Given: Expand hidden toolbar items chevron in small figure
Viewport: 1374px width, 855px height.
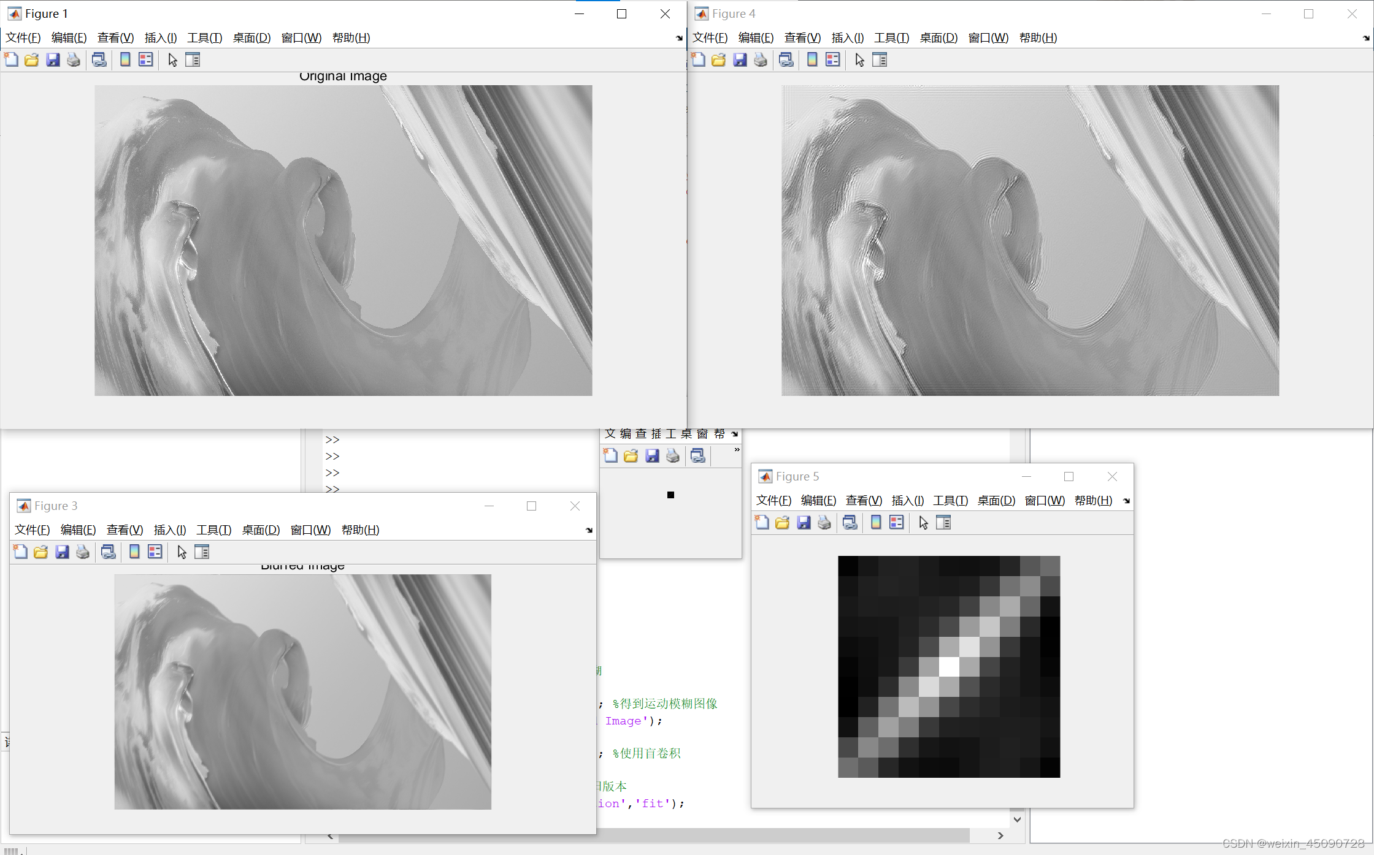Looking at the screenshot, I should click(737, 450).
